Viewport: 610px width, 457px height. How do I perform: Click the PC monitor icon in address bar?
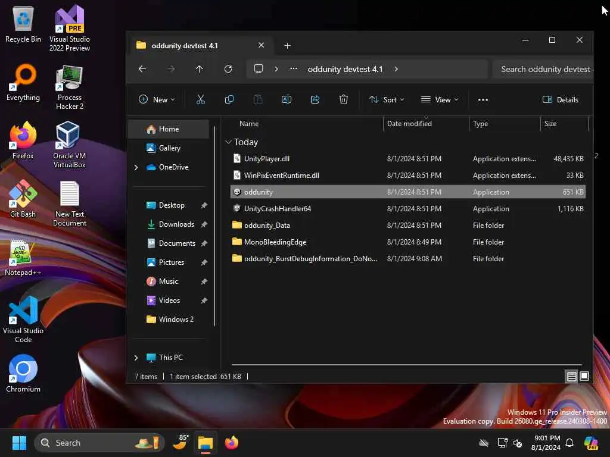point(259,69)
